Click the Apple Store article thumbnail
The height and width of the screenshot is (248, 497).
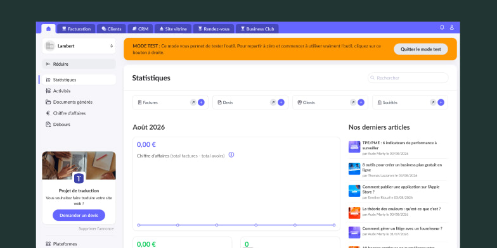coord(354,191)
